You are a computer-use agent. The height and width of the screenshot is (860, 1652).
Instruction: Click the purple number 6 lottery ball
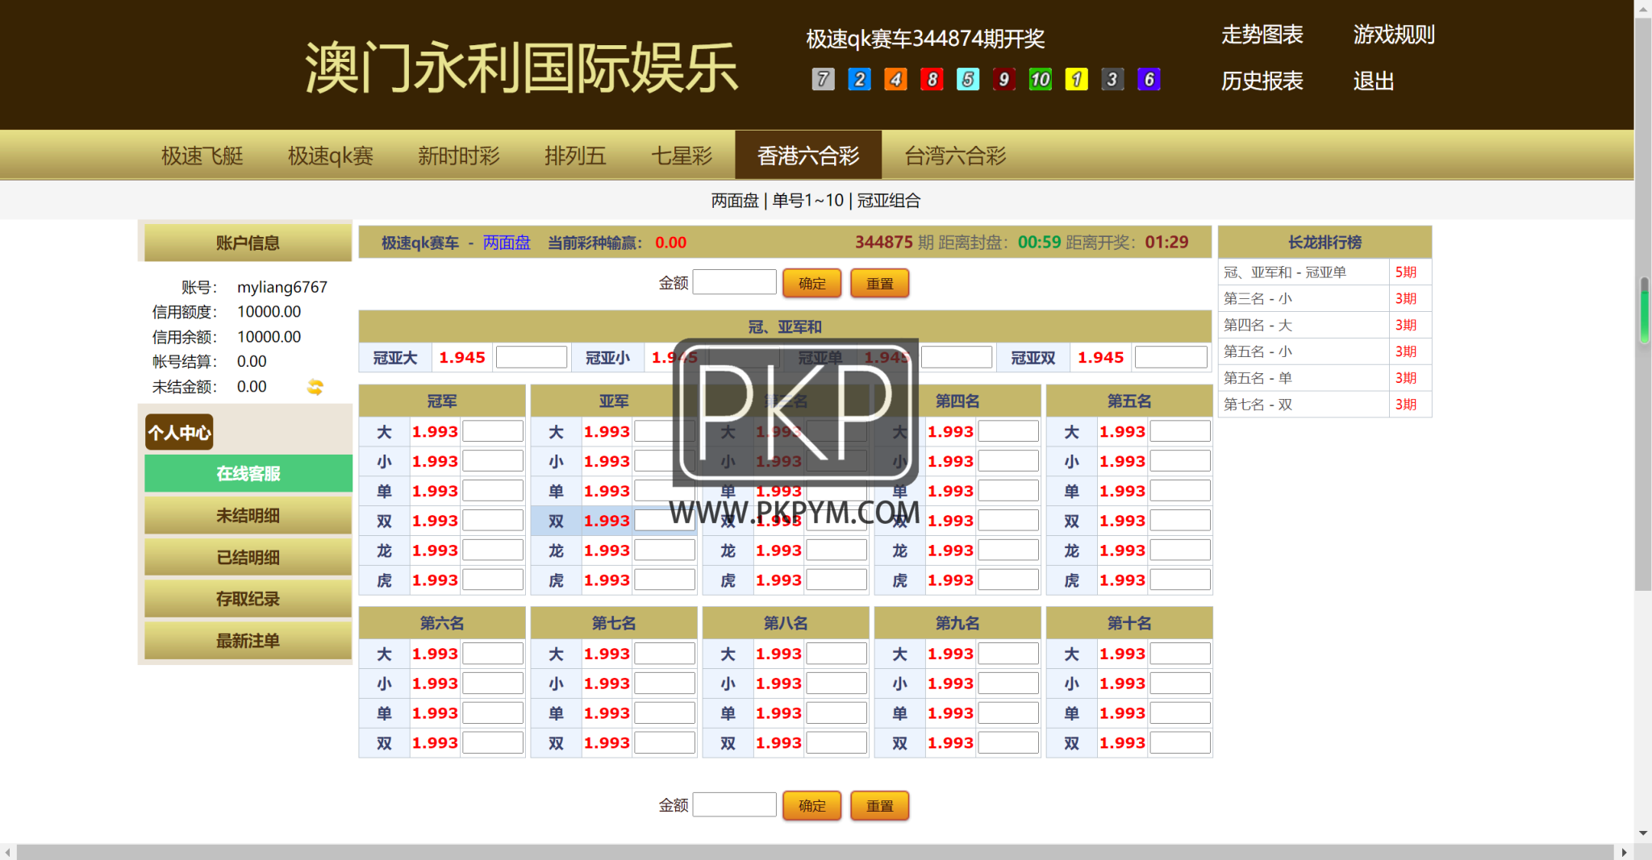[x=1149, y=79]
